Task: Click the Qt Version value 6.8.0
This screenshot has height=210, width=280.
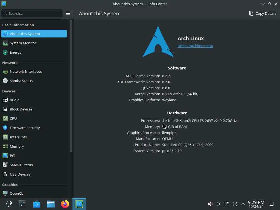Action: pos(166,88)
